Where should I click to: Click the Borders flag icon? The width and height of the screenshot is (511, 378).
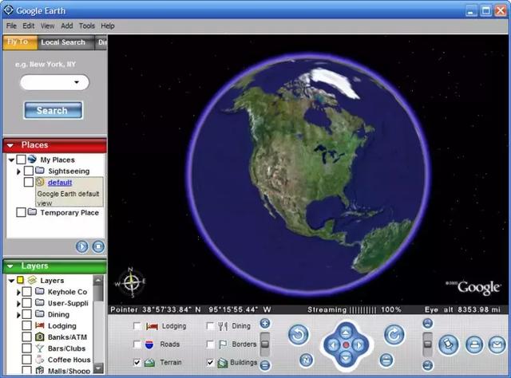[x=223, y=345]
